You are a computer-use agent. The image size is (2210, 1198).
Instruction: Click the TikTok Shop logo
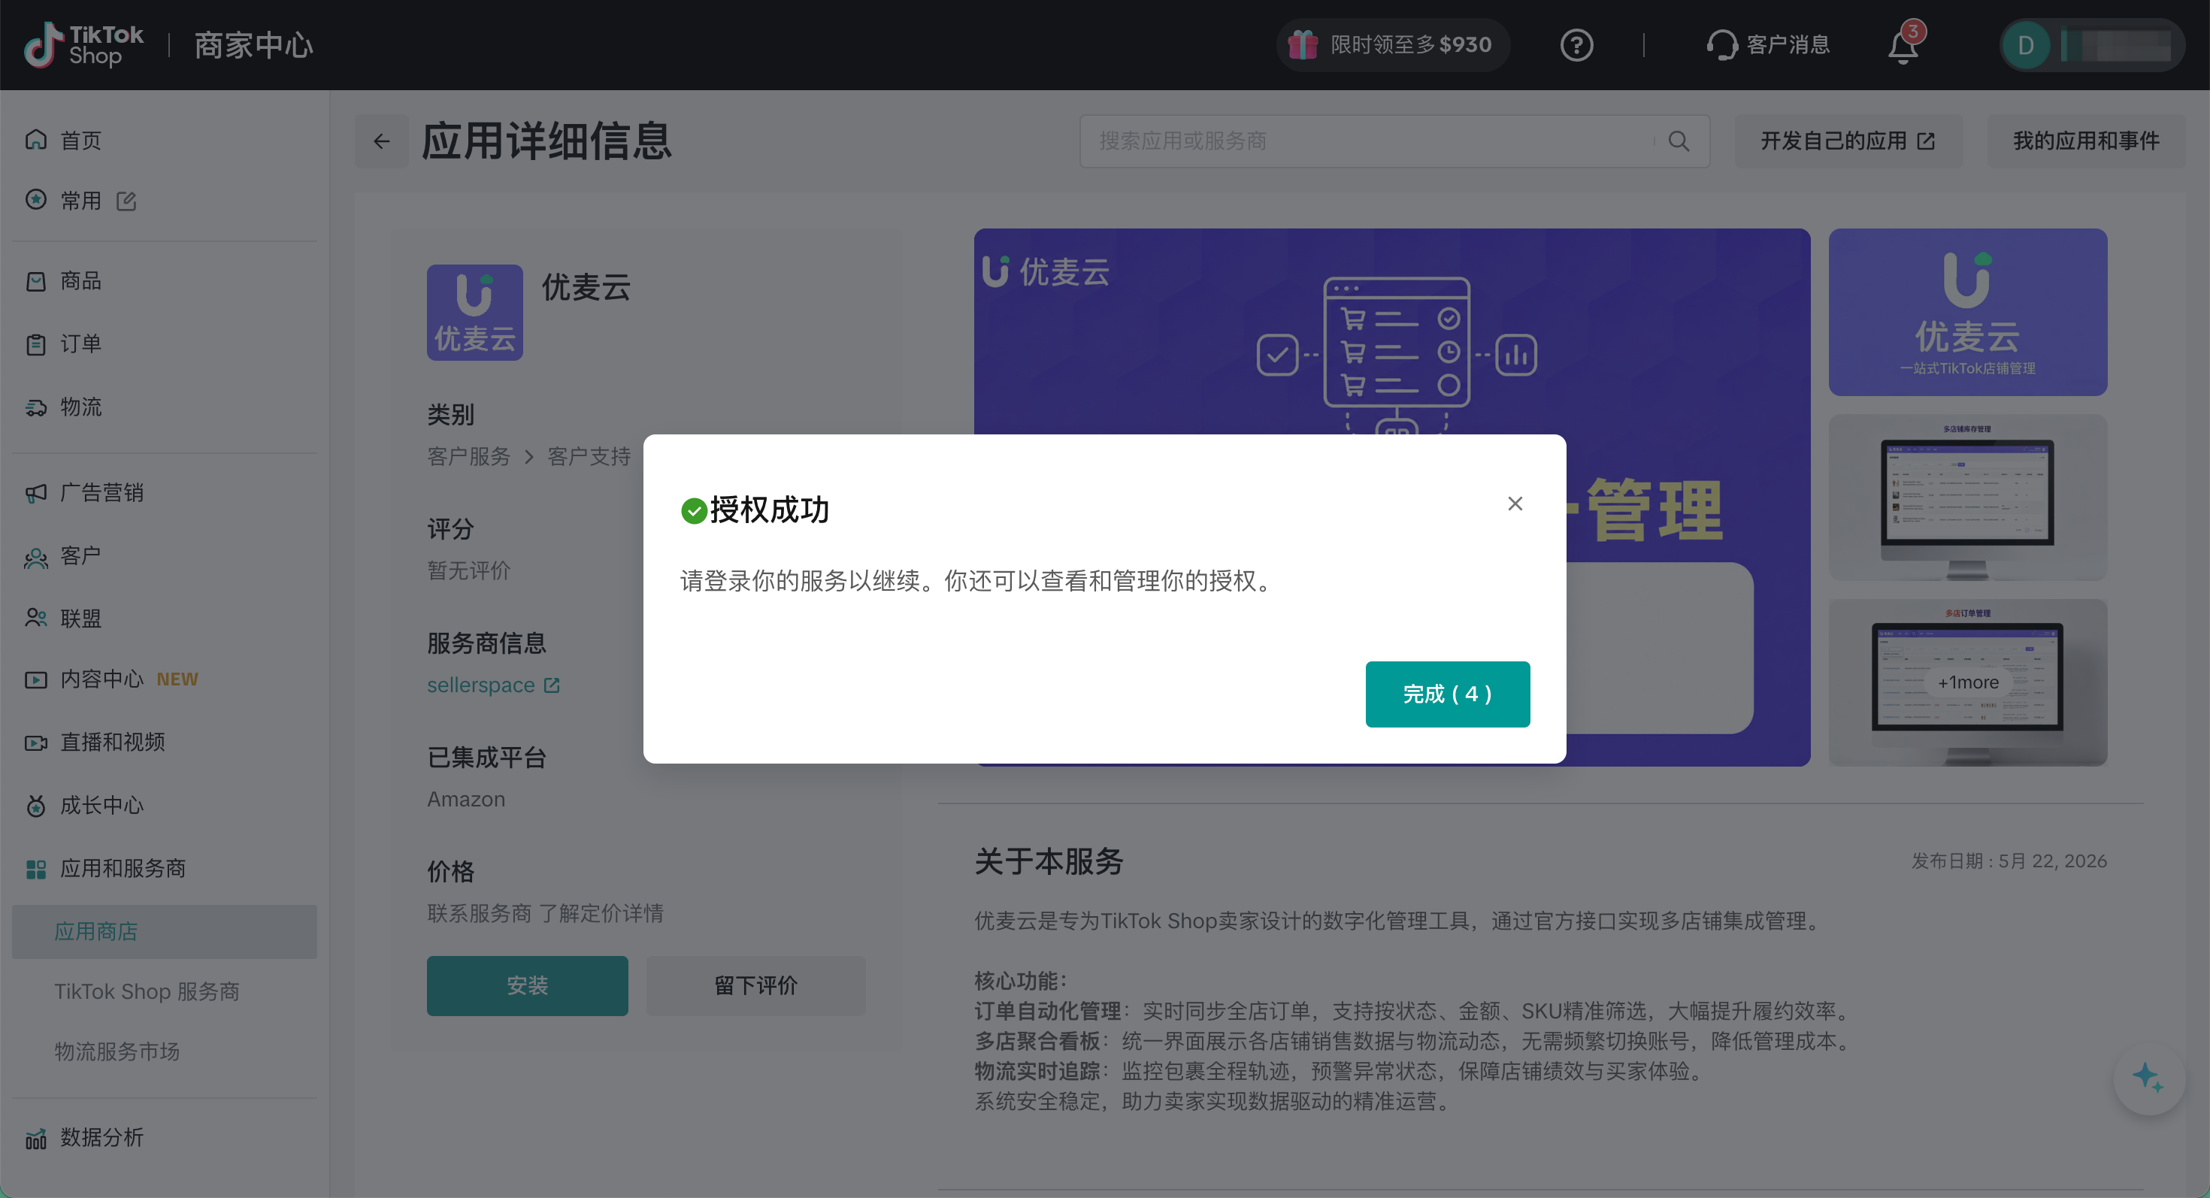tap(83, 44)
